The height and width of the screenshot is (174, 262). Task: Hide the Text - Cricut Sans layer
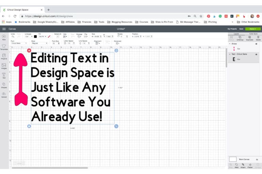[x=256, y=54]
